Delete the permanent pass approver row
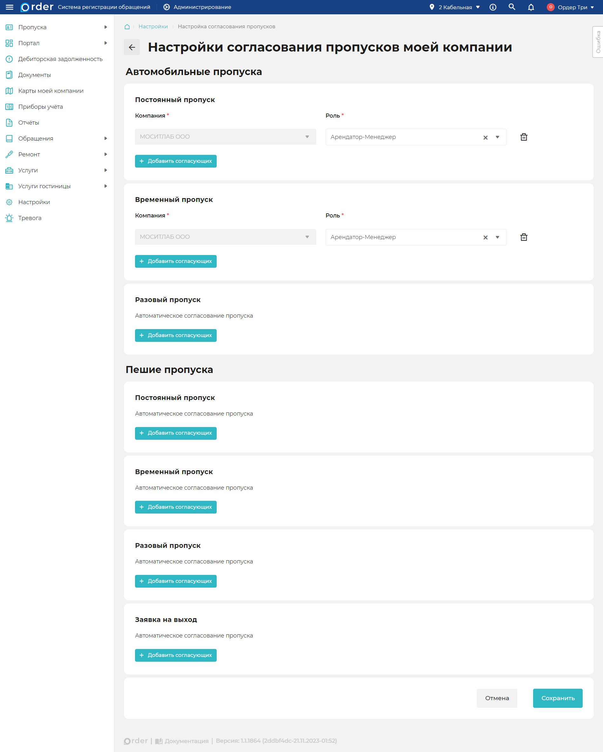The image size is (603, 752). point(524,137)
